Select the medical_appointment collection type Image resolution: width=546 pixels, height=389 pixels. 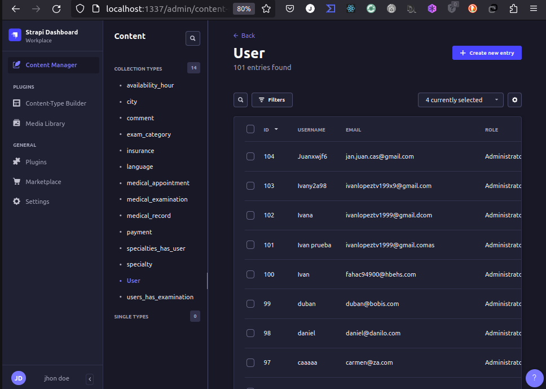tap(158, 183)
